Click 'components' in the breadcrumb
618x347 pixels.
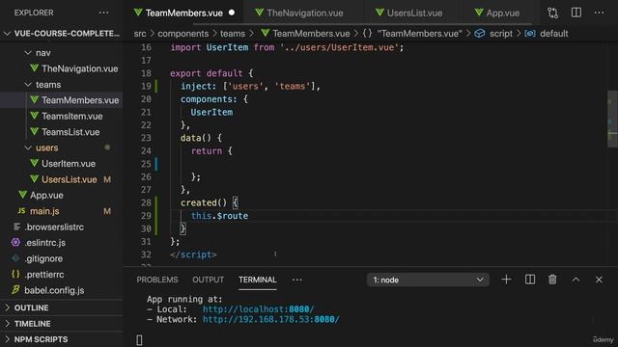[x=183, y=34]
